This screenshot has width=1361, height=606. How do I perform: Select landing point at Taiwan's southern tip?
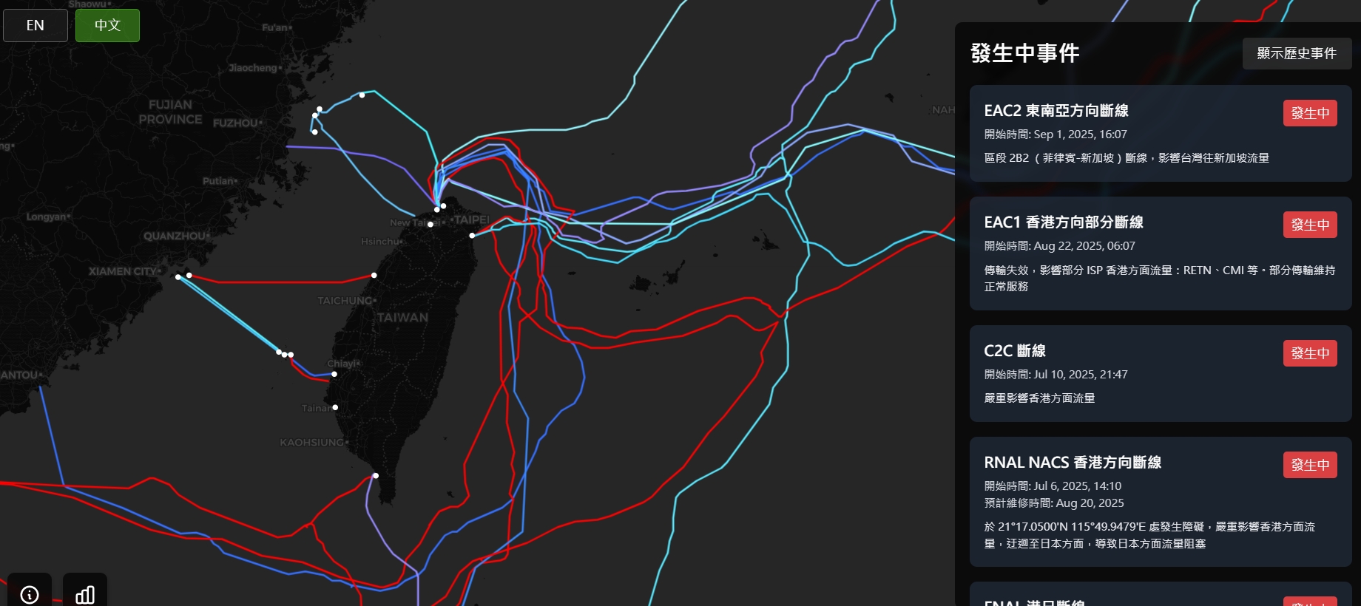(376, 475)
